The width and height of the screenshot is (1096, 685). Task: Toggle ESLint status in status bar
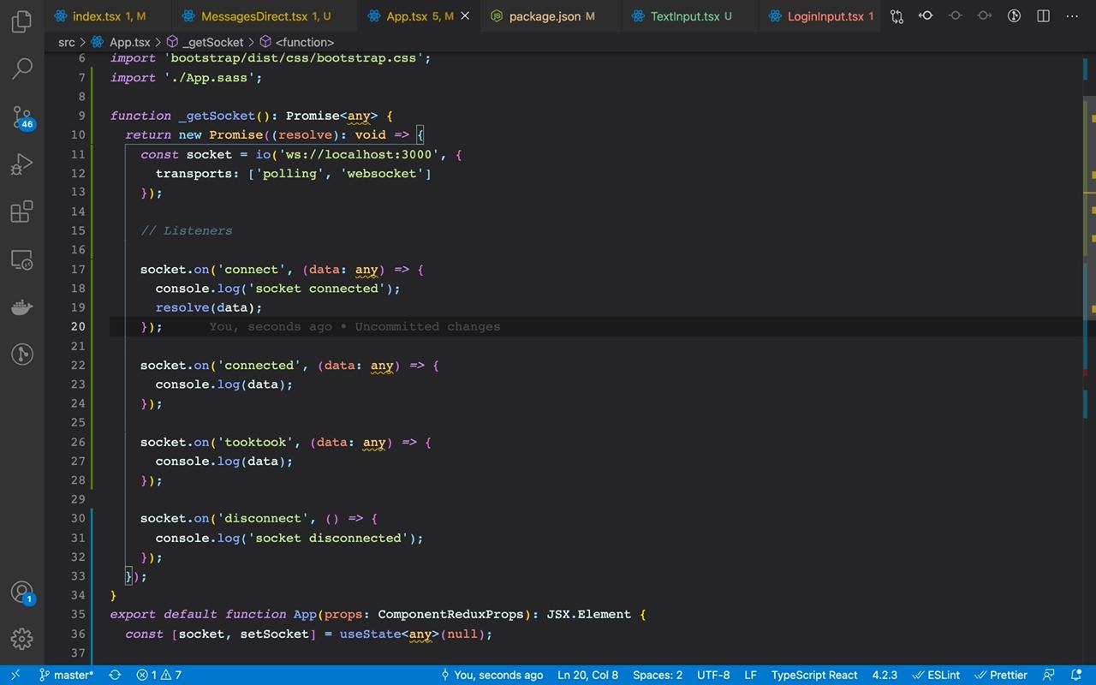pyautogui.click(x=936, y=675)
